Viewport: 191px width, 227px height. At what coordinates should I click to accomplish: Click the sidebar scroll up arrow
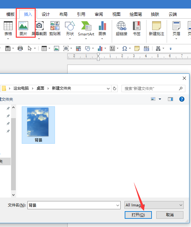click(14, 107)
